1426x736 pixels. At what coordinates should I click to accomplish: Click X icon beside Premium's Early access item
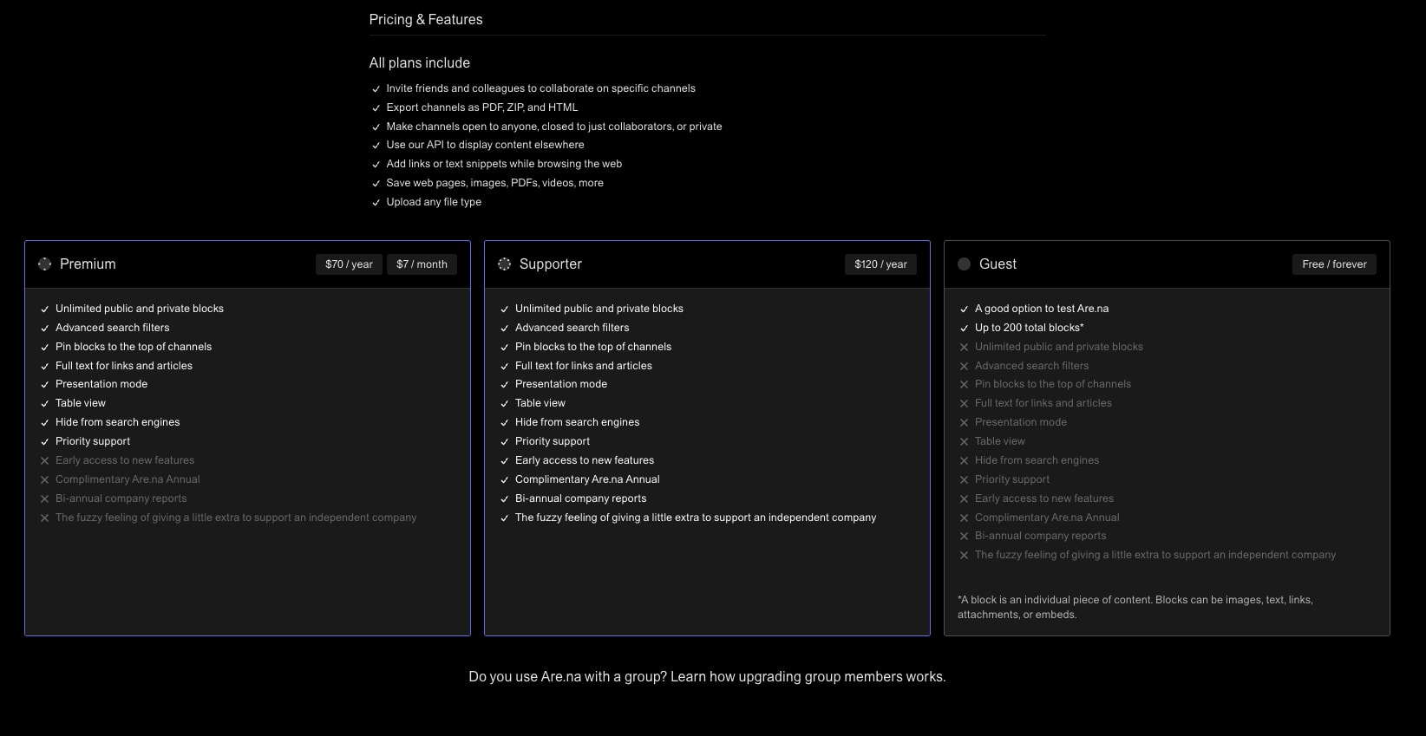pos(44,460)
